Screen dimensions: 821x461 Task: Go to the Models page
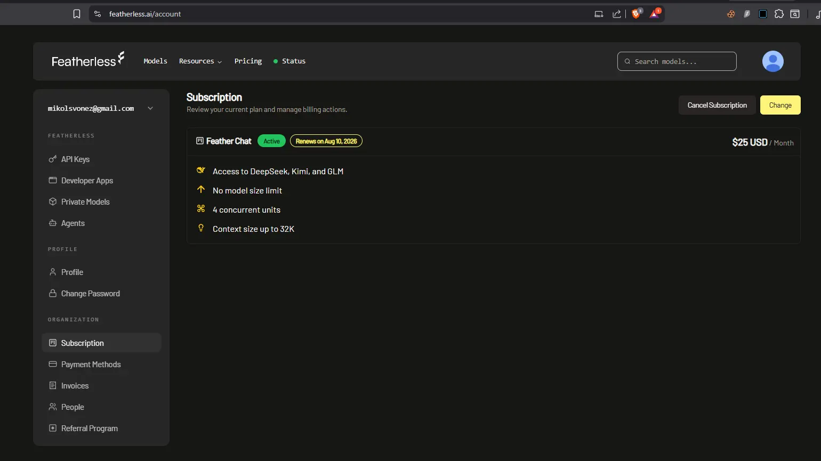click(x=155, y=61)
